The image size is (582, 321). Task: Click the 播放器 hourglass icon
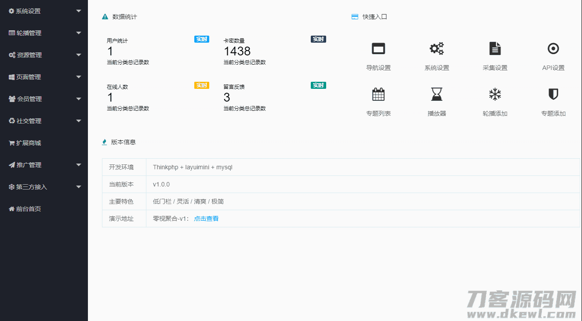pyautogui.click(x=436, y=94)
